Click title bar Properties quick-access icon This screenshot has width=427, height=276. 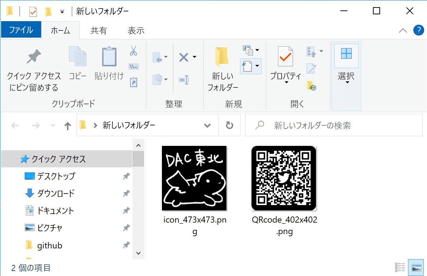tap(33, 11)
